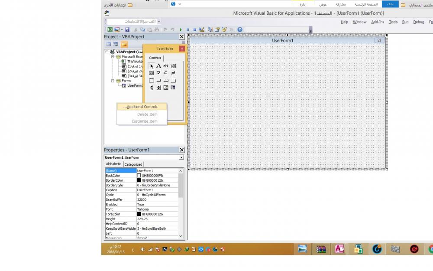Select the ToggleButton tool in the Toolbox

173,73
